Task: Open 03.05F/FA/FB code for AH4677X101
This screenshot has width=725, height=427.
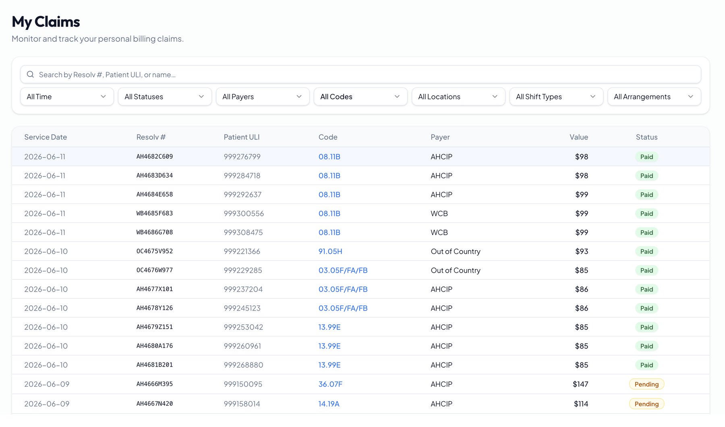Action: tap(343, 289)
